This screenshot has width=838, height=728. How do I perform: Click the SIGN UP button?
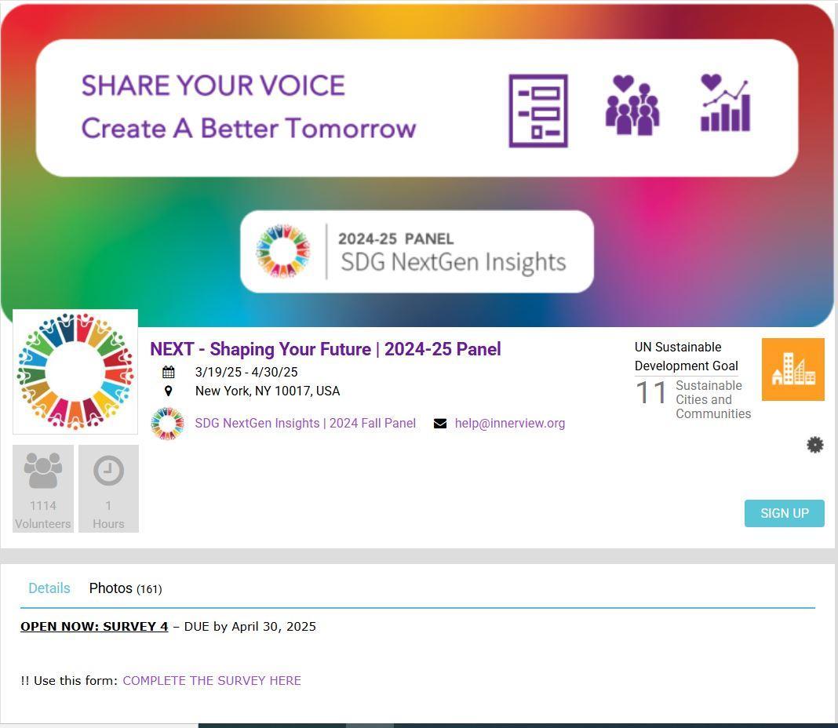[x=784, y=513]
